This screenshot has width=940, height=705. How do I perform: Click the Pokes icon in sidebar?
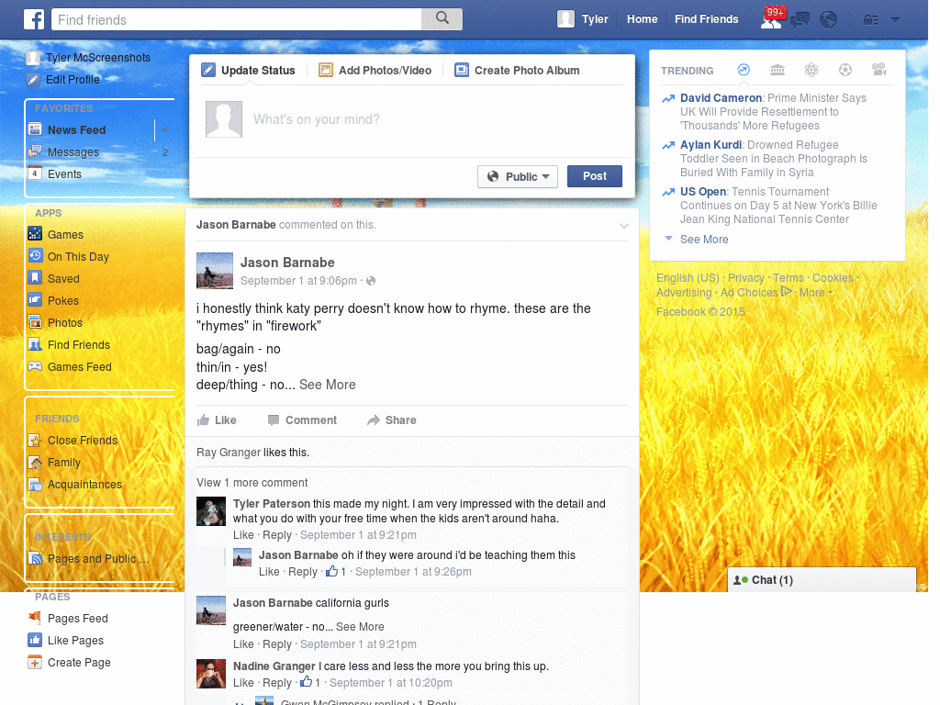36,300
